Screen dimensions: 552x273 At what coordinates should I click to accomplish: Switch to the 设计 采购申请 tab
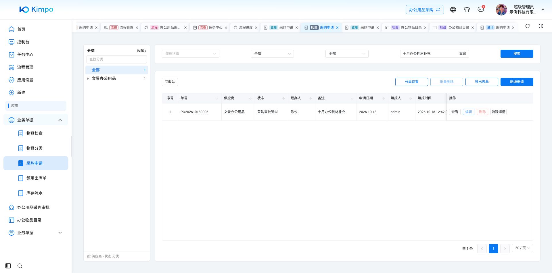click(498, 28)
